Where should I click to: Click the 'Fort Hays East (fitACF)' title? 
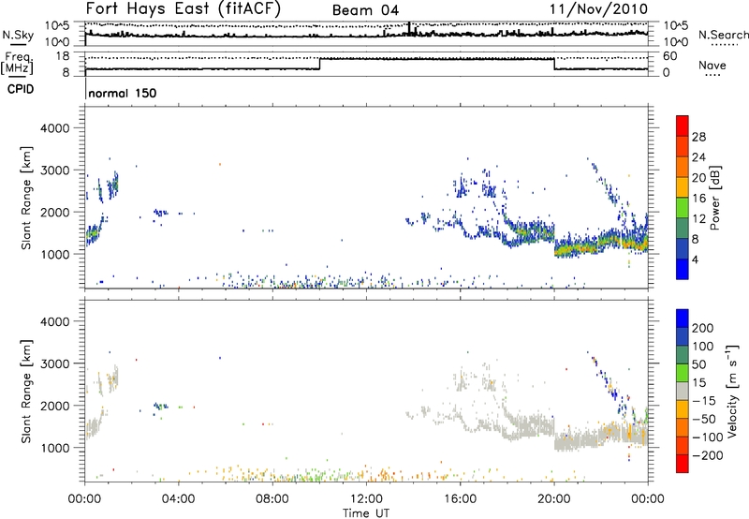point(183,8)
